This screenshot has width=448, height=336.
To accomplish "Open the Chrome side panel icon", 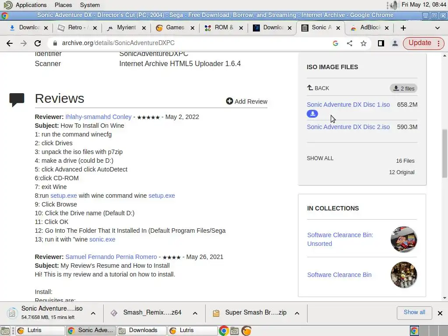I will pyautogui.click(x=381, y=43).
